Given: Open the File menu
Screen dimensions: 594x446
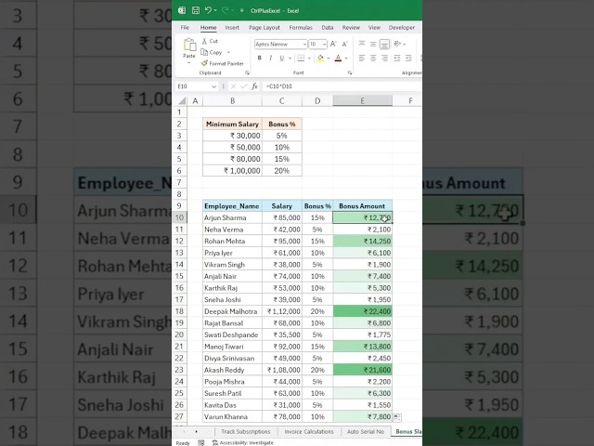Looking at the screenshot, I should pos(185,27).
